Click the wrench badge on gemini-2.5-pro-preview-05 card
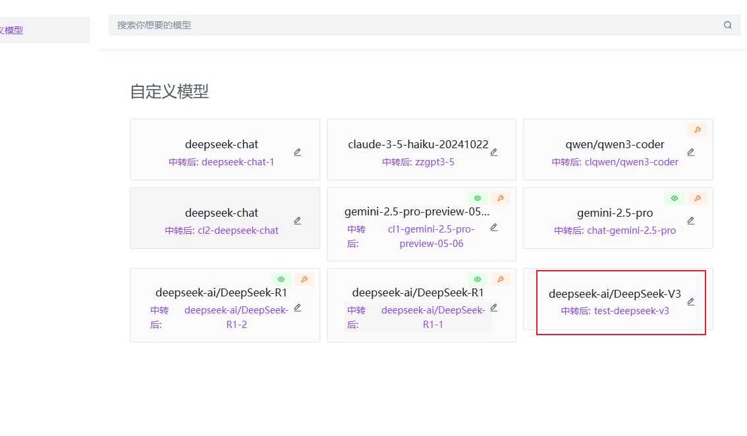 click(501, 198)
